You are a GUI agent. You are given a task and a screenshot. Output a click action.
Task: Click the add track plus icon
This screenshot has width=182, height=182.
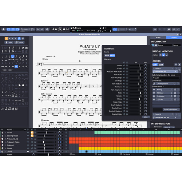click(x=2, y=130)
